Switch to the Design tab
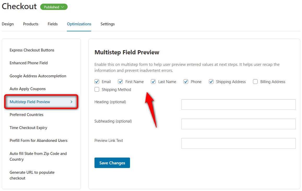 tap(8, 24)
